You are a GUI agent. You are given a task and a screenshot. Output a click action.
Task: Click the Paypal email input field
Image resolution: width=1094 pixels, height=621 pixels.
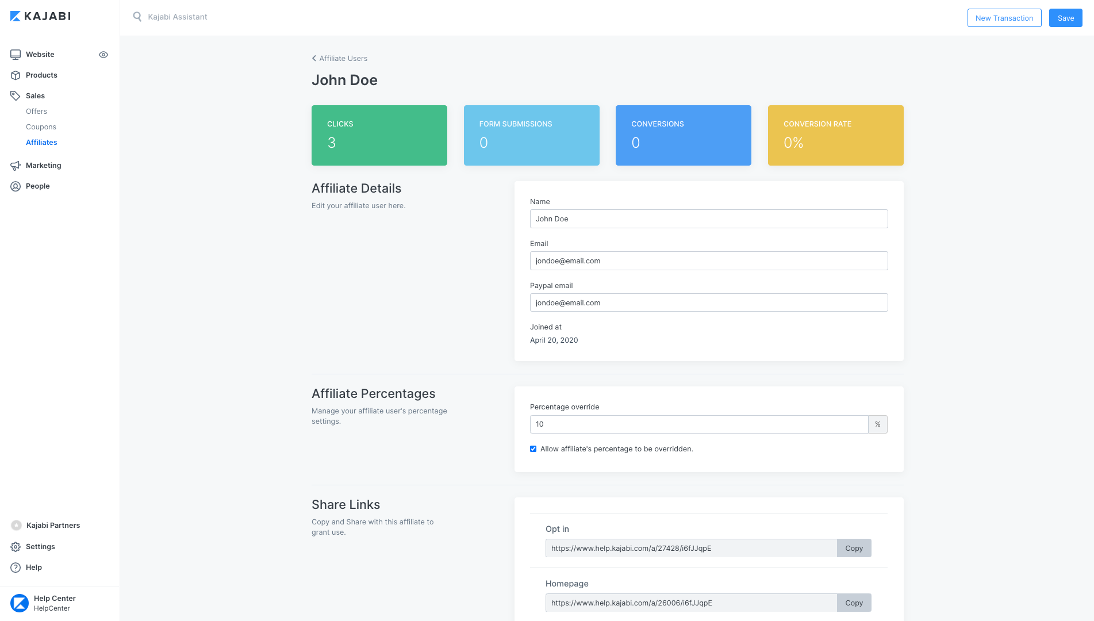pos(709,303)
